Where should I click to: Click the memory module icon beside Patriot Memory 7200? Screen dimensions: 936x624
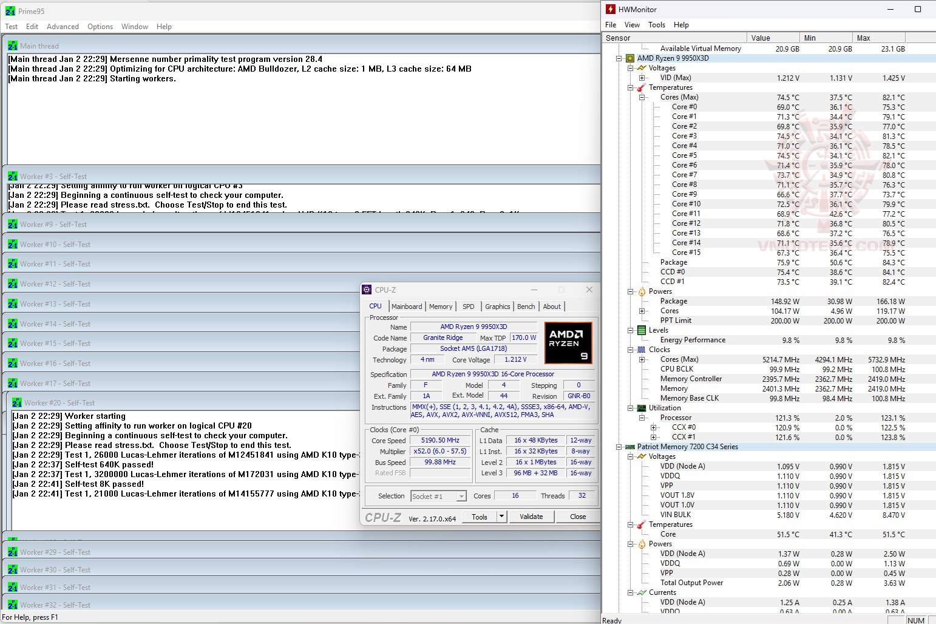pos(630,447)
